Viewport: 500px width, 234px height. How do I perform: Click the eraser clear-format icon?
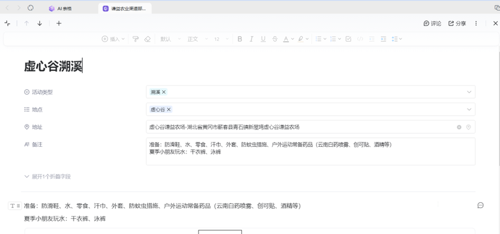(x=147, y=39)
